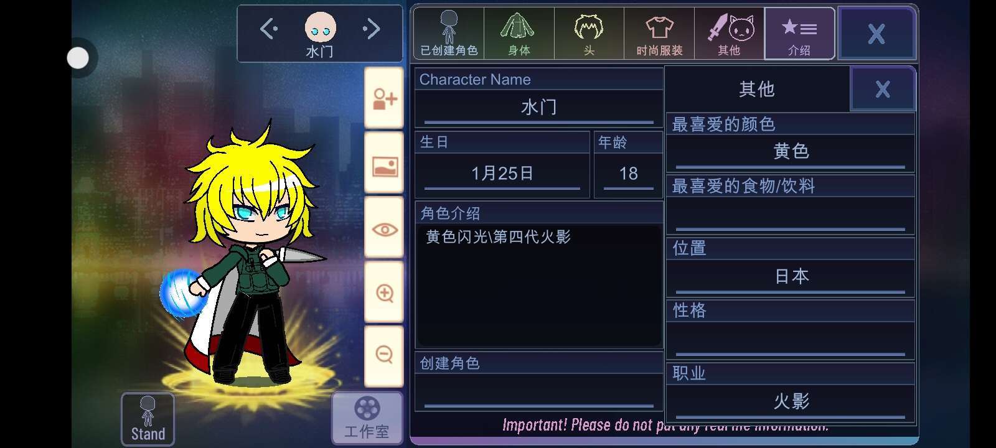Toggle the eye visibility icon
996x448 pixels.
tap(384, 229)
